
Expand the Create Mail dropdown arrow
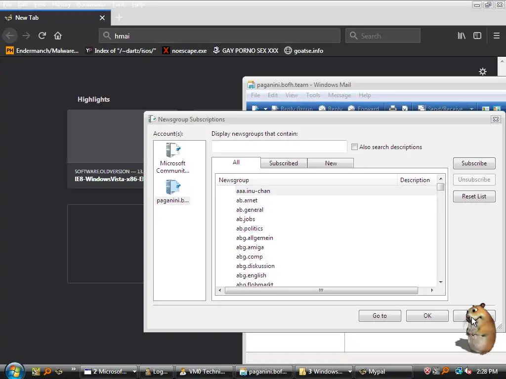click(265, 109)
